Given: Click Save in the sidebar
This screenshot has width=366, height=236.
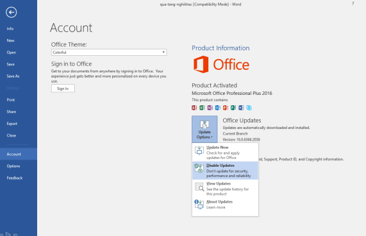Looking at the screenshot, I should coord(10,64).
